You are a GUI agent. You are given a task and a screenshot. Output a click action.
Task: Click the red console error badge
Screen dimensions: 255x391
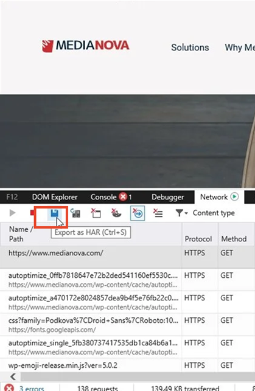[x=123, y=197]
